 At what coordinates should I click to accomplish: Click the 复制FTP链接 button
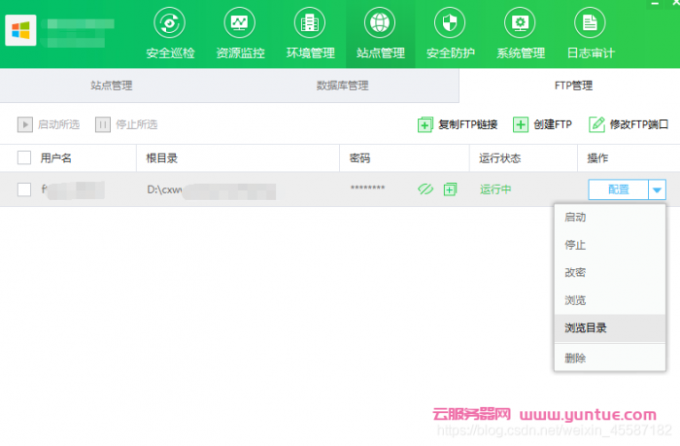coord(458,124)
